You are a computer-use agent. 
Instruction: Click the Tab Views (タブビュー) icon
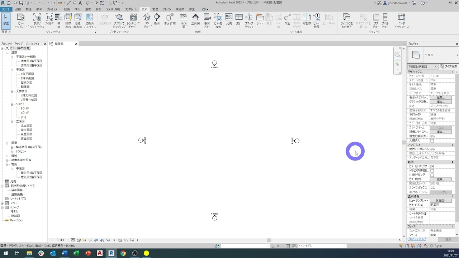click(376, 21)
